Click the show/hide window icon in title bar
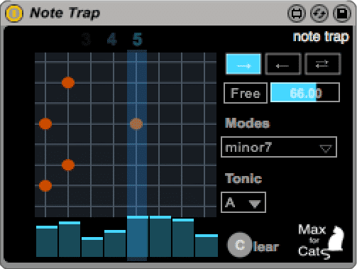This screenshot has width=357, height=269. 297,13
